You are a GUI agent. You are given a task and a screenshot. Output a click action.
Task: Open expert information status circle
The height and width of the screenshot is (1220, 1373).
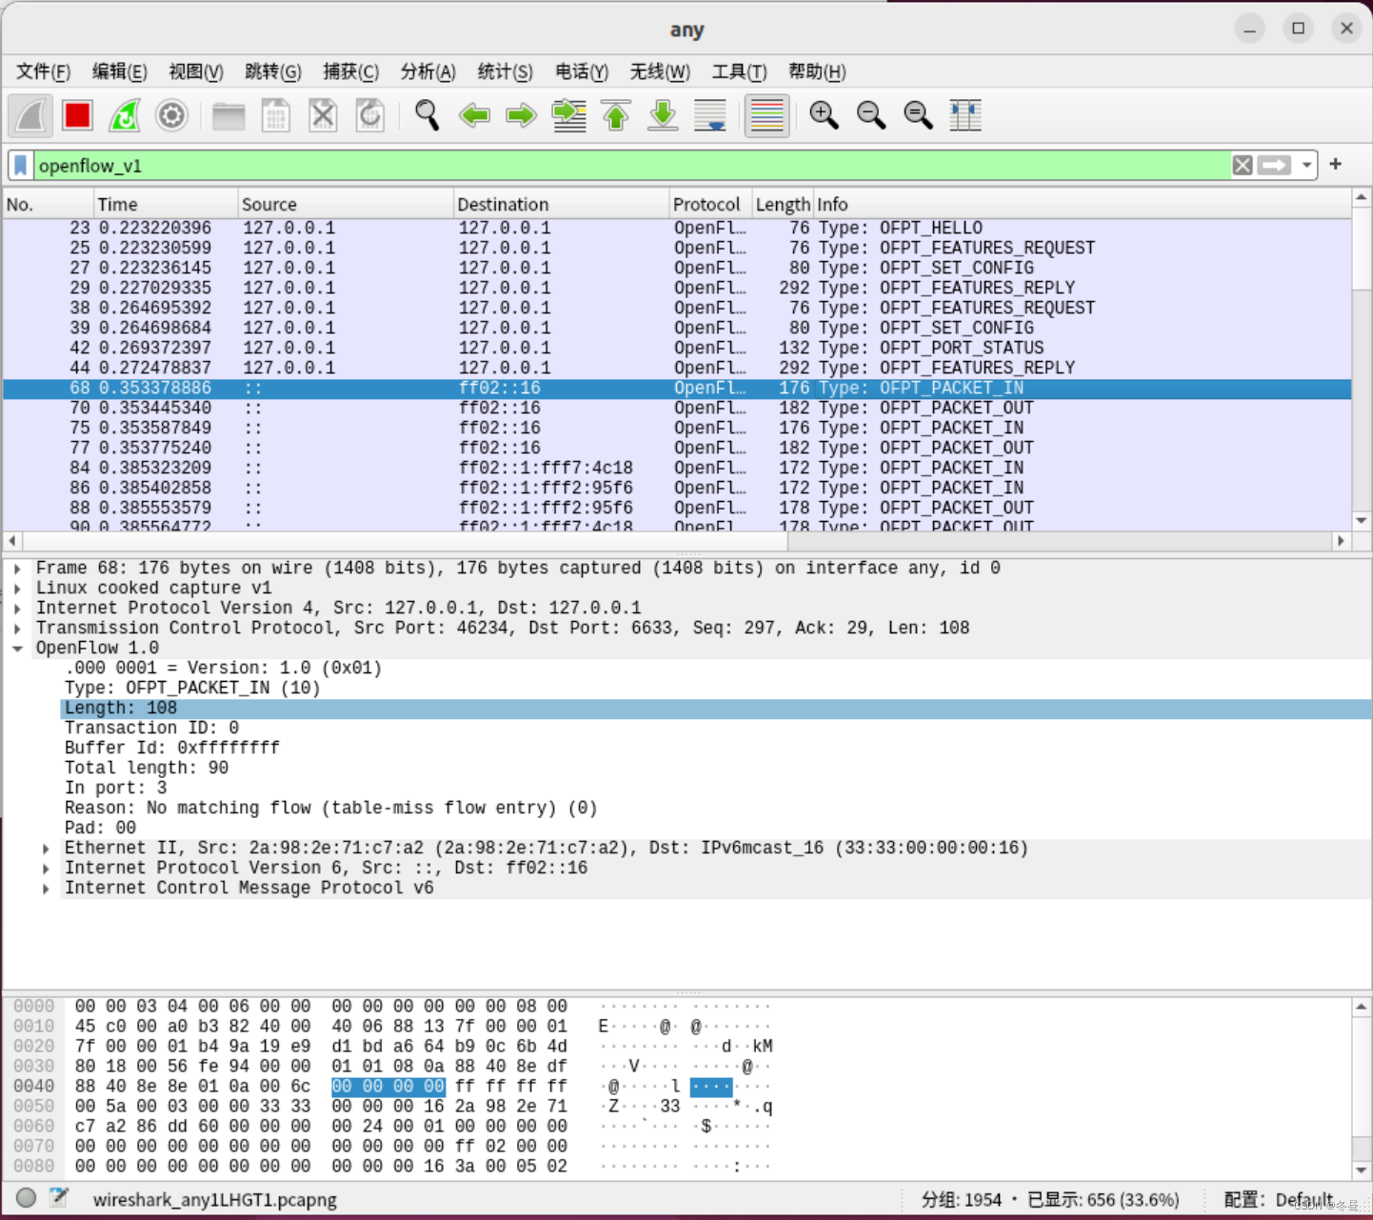27,1198
